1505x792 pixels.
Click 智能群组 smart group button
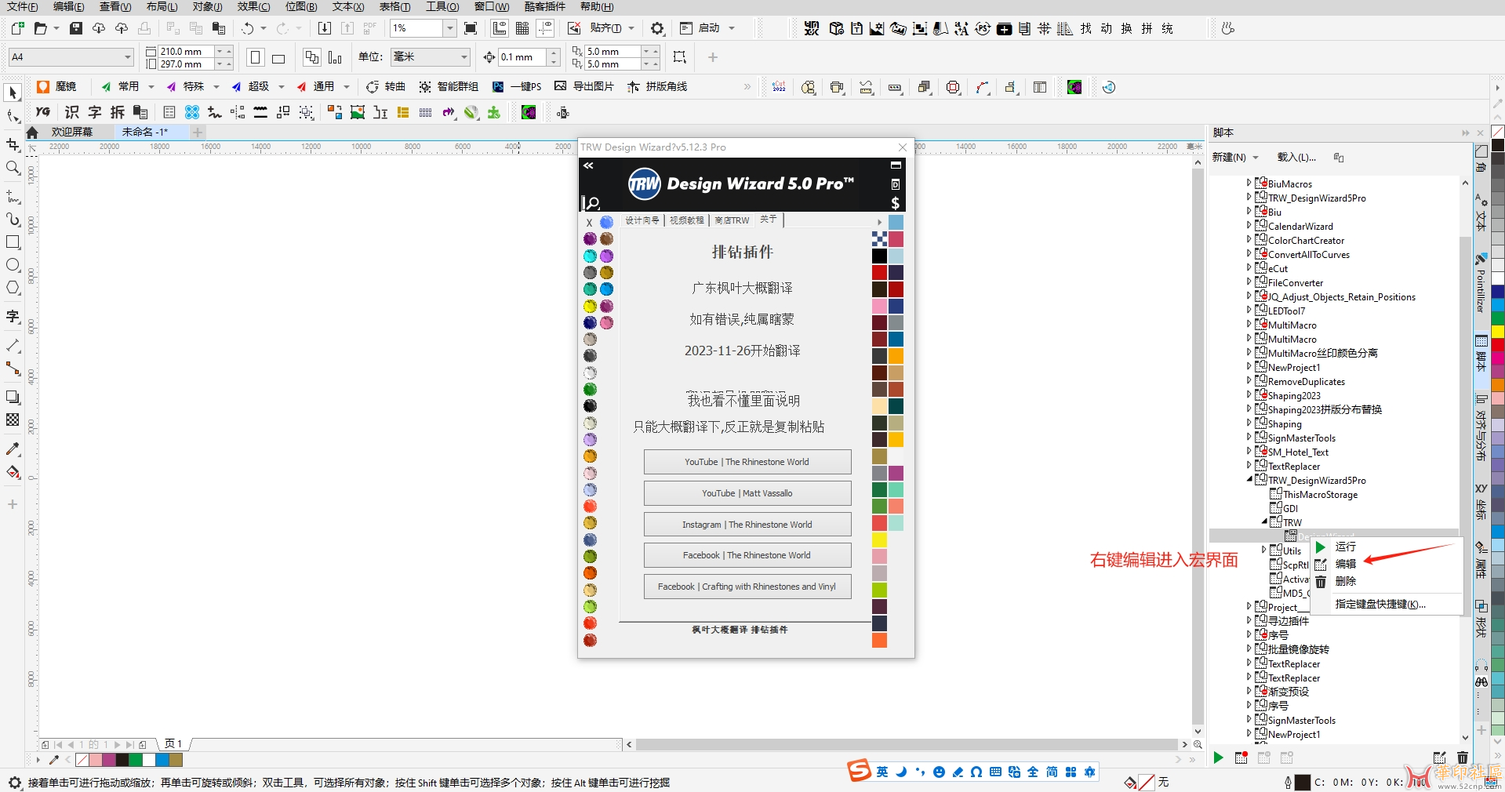pyautogui.click(x=449, y=86)
